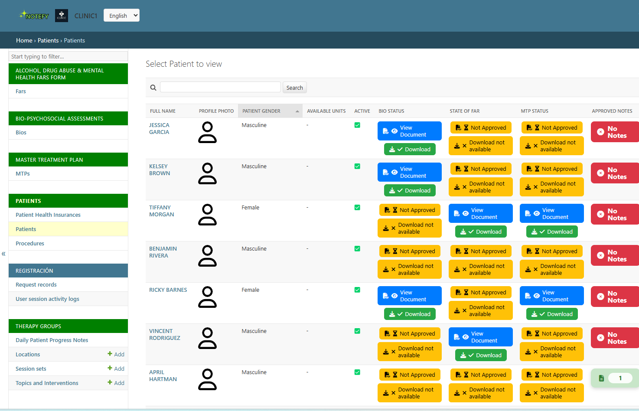View Tiffany Morgan's FAR document

481,213
